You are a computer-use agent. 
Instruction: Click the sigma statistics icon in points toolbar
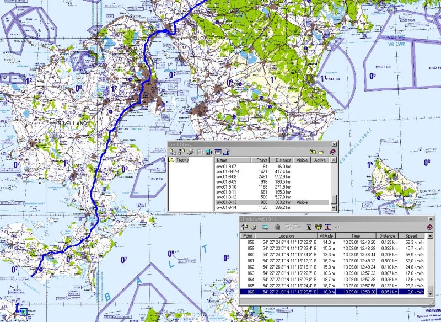[309, 227]
